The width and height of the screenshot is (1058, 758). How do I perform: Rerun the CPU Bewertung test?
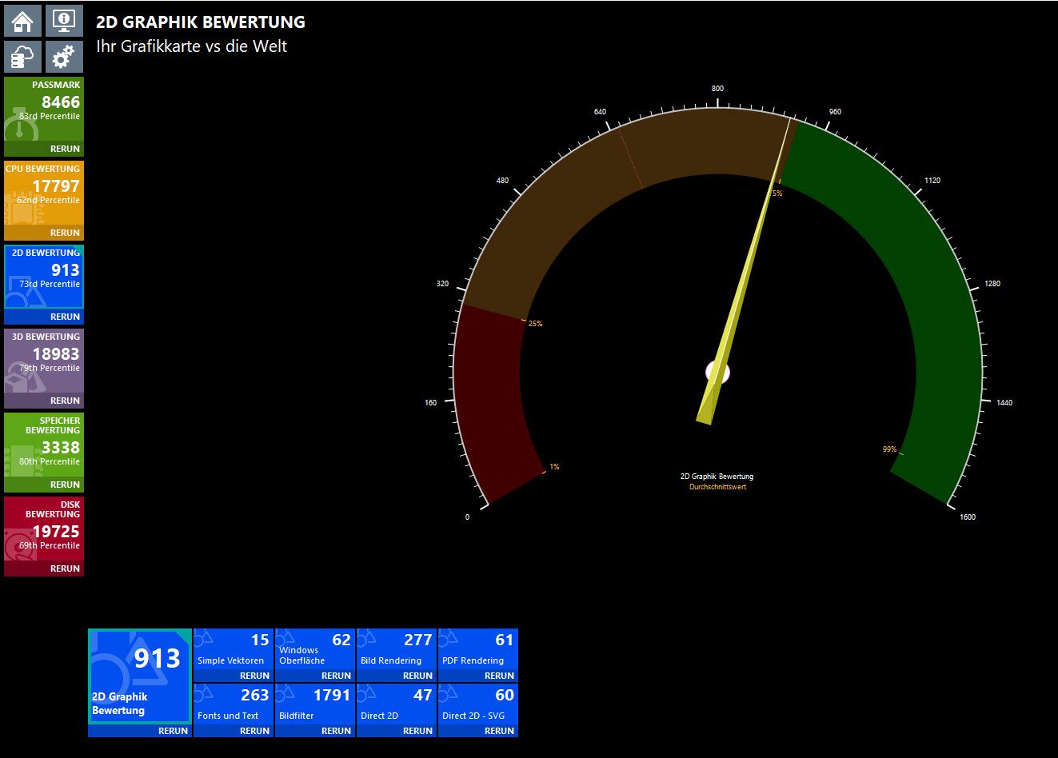tap(65, 233)
